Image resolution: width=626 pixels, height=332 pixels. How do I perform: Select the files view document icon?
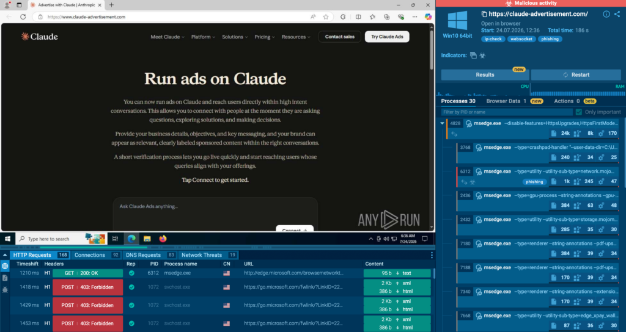pos(5,278)
